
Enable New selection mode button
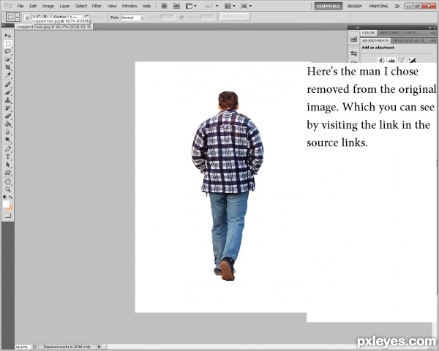pyautogui.click(x=27, y=18)
